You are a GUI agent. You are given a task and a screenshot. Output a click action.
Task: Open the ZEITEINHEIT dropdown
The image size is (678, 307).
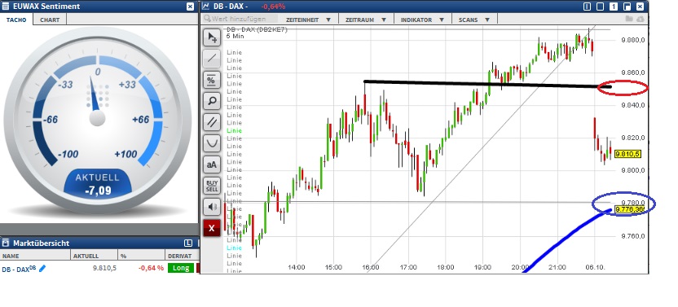coord(308,20)
